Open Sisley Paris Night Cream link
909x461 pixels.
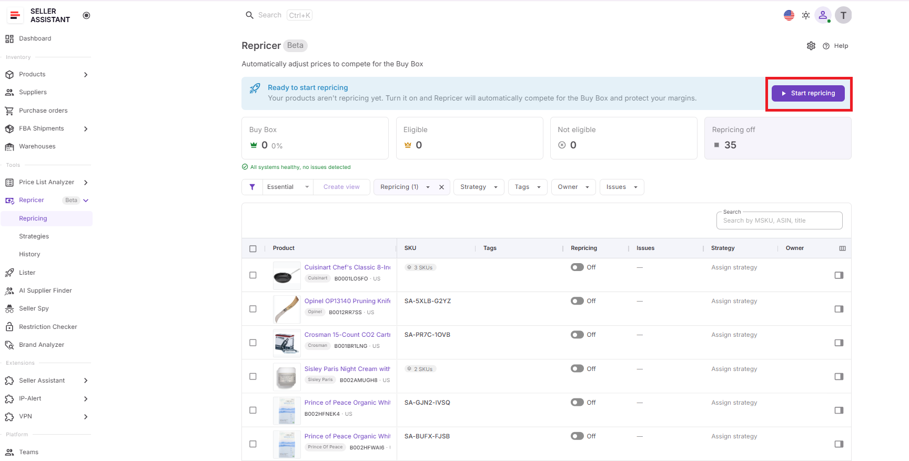347,369
